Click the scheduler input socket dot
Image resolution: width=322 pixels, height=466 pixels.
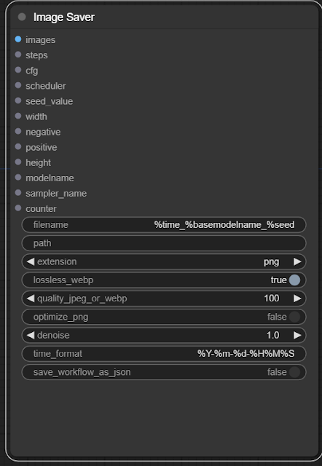(18, 85)
